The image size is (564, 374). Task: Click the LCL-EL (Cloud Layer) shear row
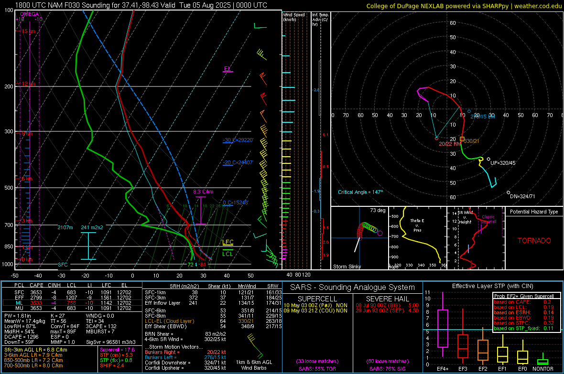click(213, 321)
